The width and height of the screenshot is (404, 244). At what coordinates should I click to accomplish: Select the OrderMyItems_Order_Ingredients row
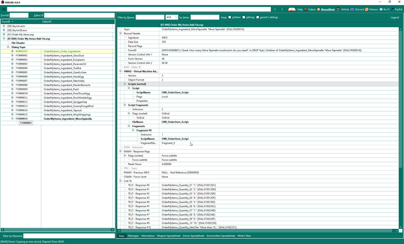57,51
